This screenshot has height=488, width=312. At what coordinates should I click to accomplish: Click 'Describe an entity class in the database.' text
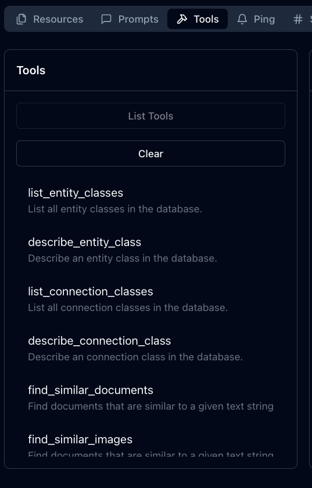click(123, 258)
